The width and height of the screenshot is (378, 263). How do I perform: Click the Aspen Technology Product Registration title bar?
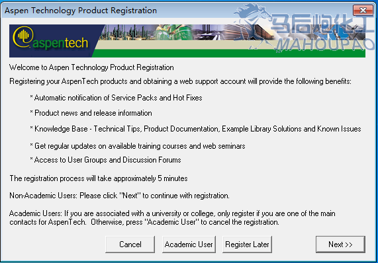pyautogui.click(x=81, y=11)
